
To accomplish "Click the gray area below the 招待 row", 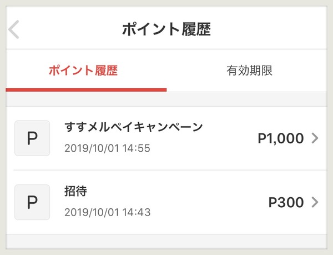I will pos(167,241).
